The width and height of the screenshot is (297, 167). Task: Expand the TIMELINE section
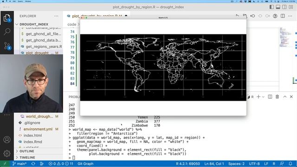27,157
